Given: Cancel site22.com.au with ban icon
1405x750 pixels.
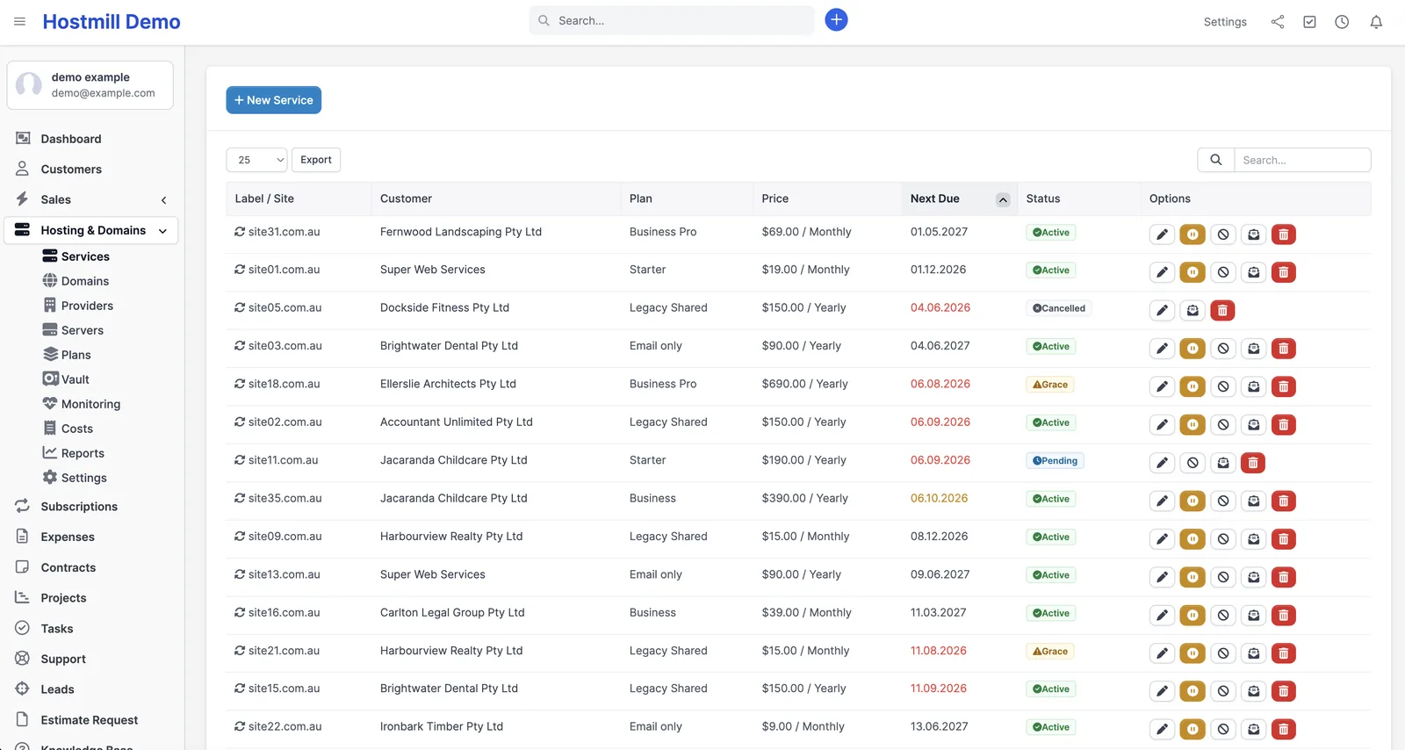Looking at the screenshot, I should (1223, 729).
